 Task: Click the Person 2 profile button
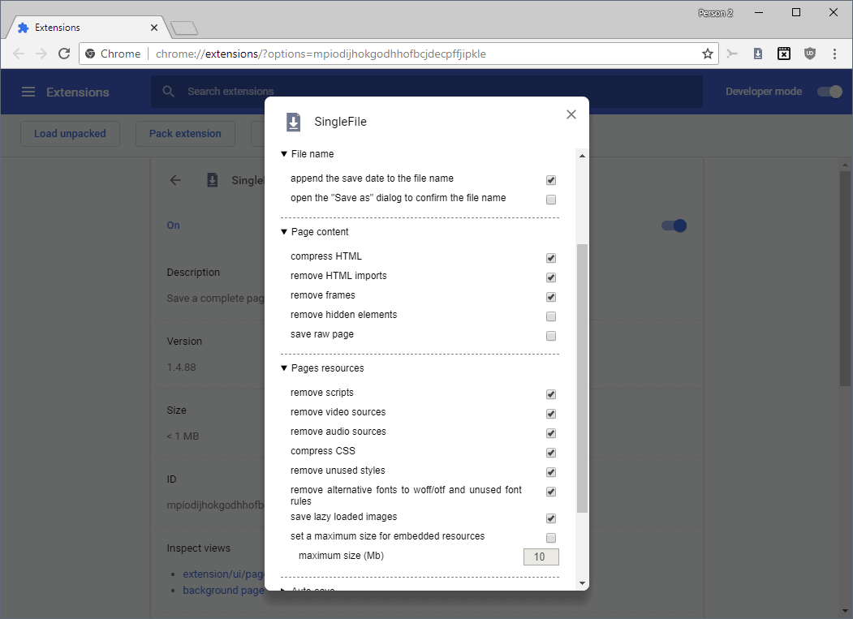pos(715,13)
